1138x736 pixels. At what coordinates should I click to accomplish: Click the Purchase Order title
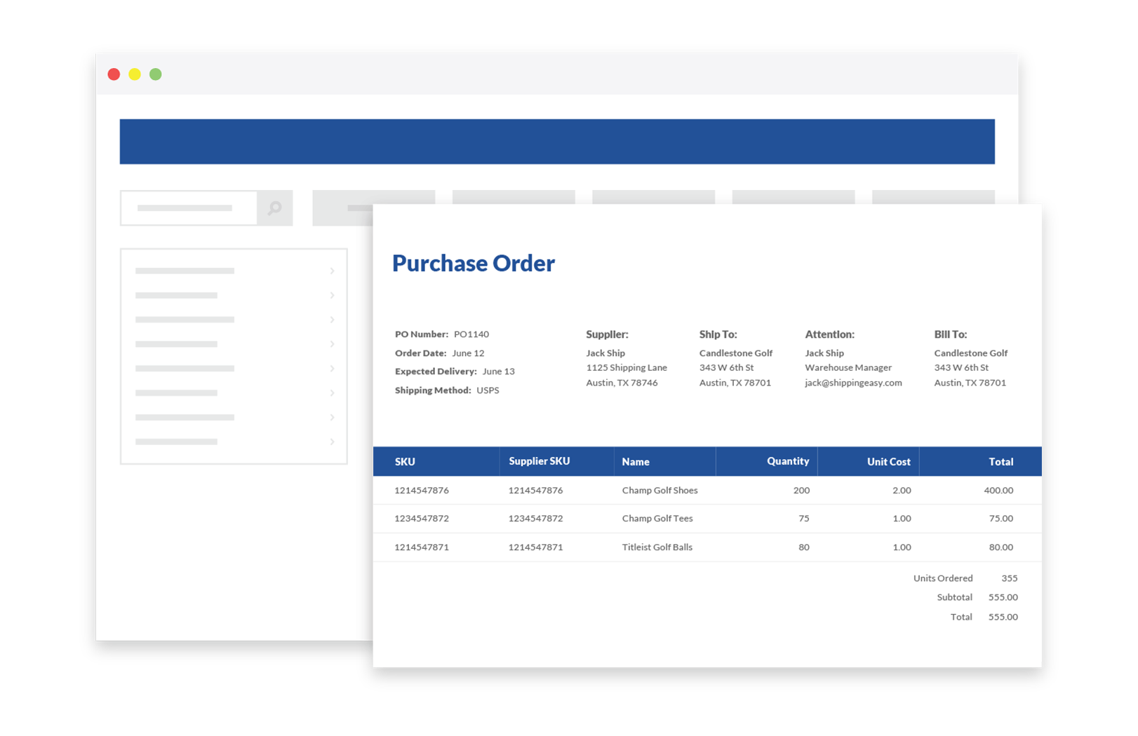[474, 263]
